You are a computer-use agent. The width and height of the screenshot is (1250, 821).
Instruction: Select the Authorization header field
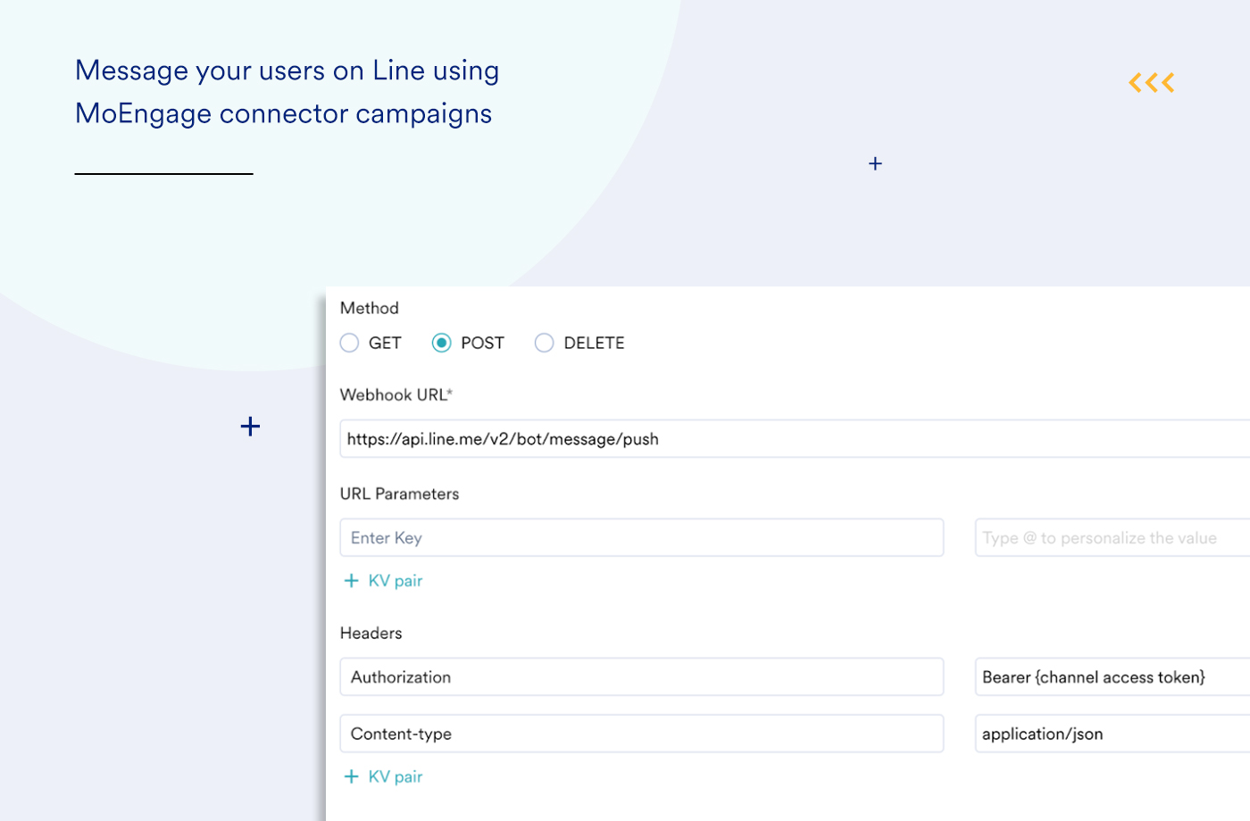(x=641, y=676)
